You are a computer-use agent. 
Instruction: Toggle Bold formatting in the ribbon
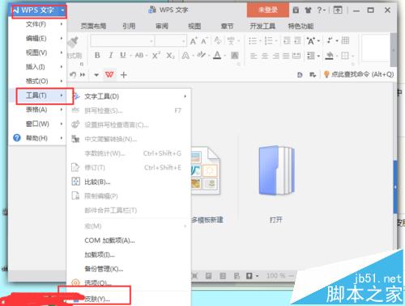(x=97, y=56)
